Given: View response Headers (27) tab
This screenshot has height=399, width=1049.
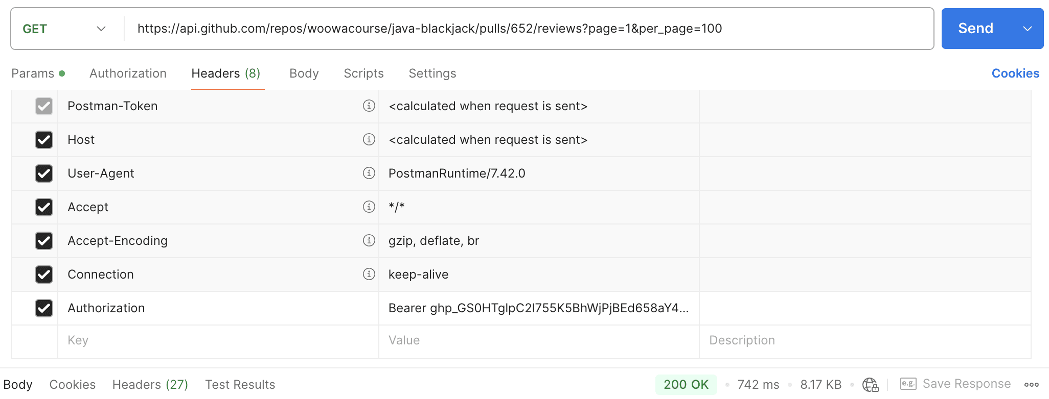Looking at the screenshot, I should pyautogui.click(x=150, y=385).
